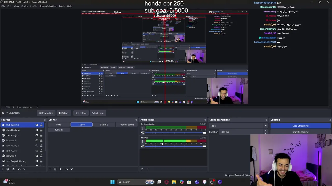
Task: Undock the Scene Transitions panel
Action: click(x=266, y=120)
